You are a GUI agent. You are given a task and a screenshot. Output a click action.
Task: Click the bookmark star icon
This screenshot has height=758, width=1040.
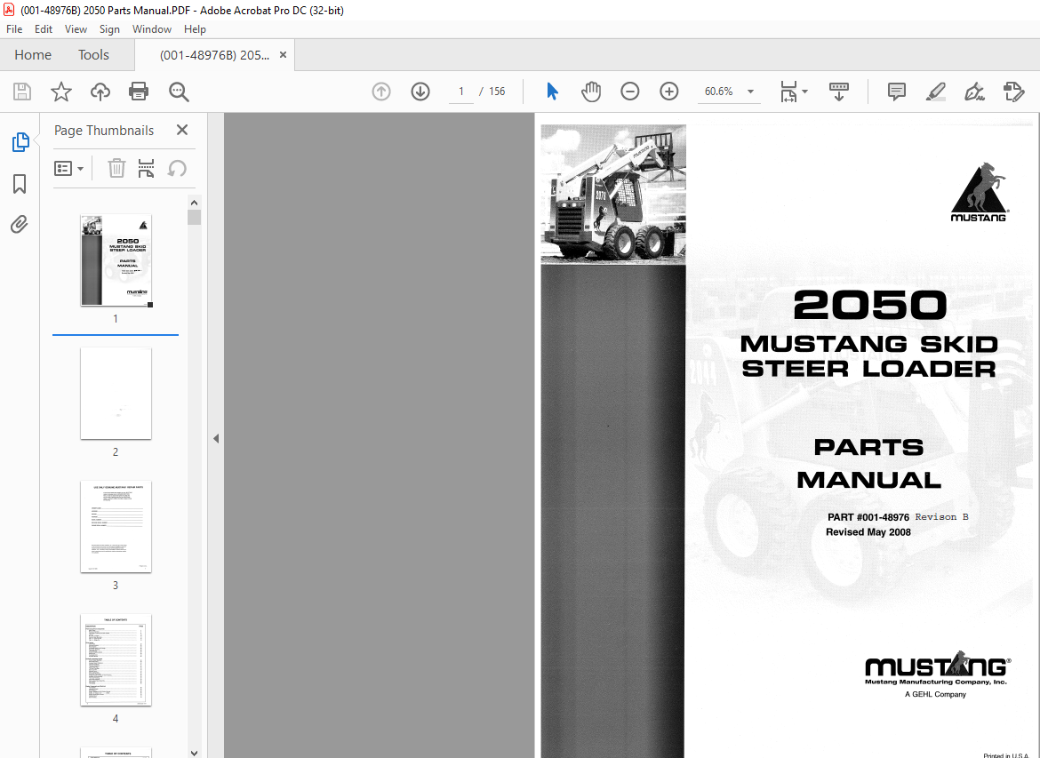tap(60, 92)
